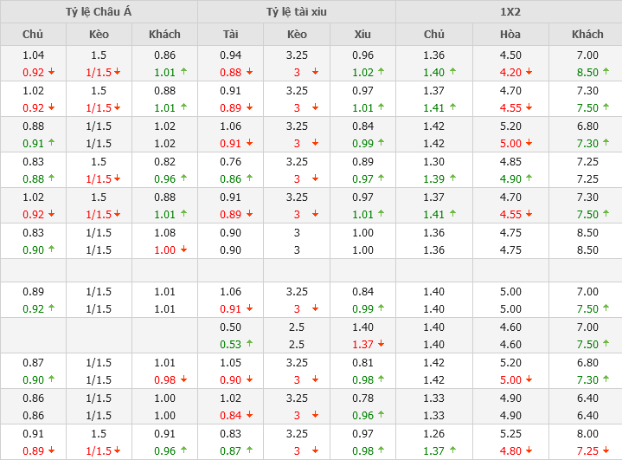Click the Tài column header
This screenshot has width=622, height=460.
[230, 35]
